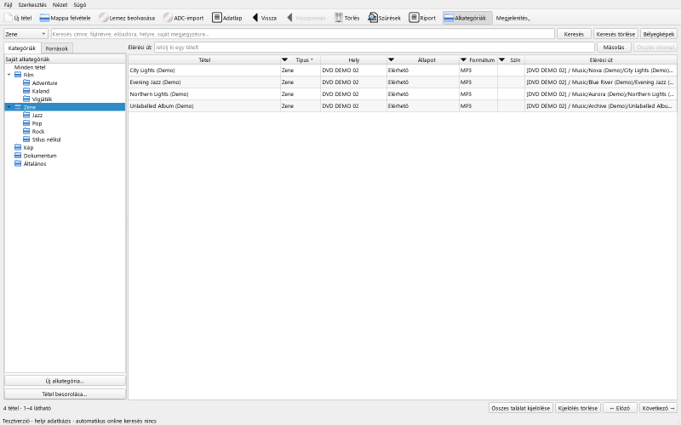Screen dimensions: 681x425
Task: Open the Súgó menu
Action: tap(80, 5)
